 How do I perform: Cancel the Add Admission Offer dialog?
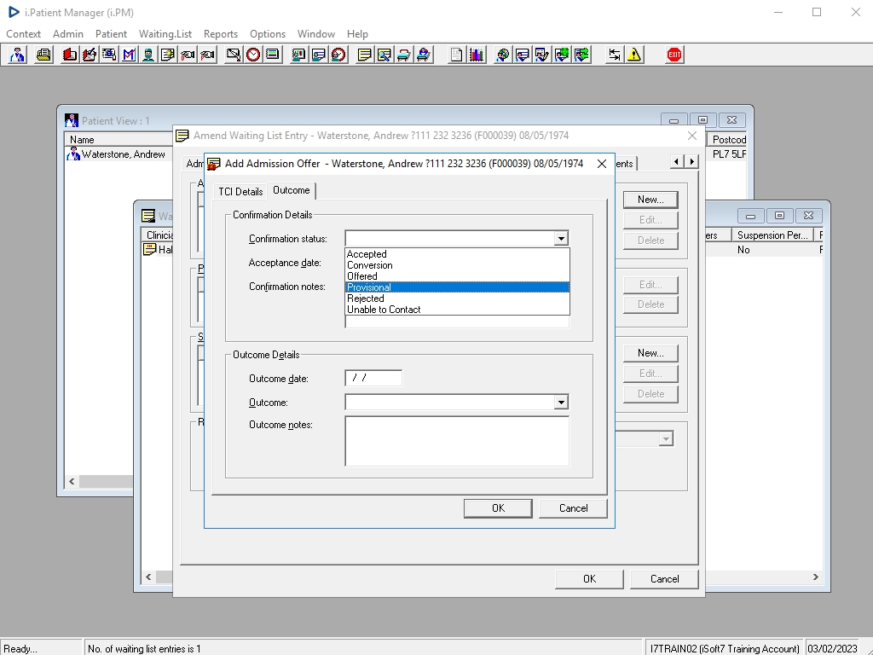click(573, 508)
